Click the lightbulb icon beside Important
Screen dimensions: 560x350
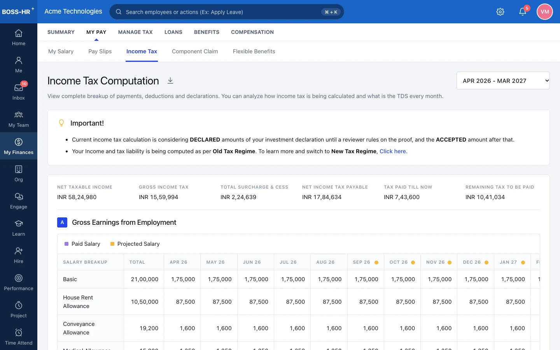[x=61, y=123]
